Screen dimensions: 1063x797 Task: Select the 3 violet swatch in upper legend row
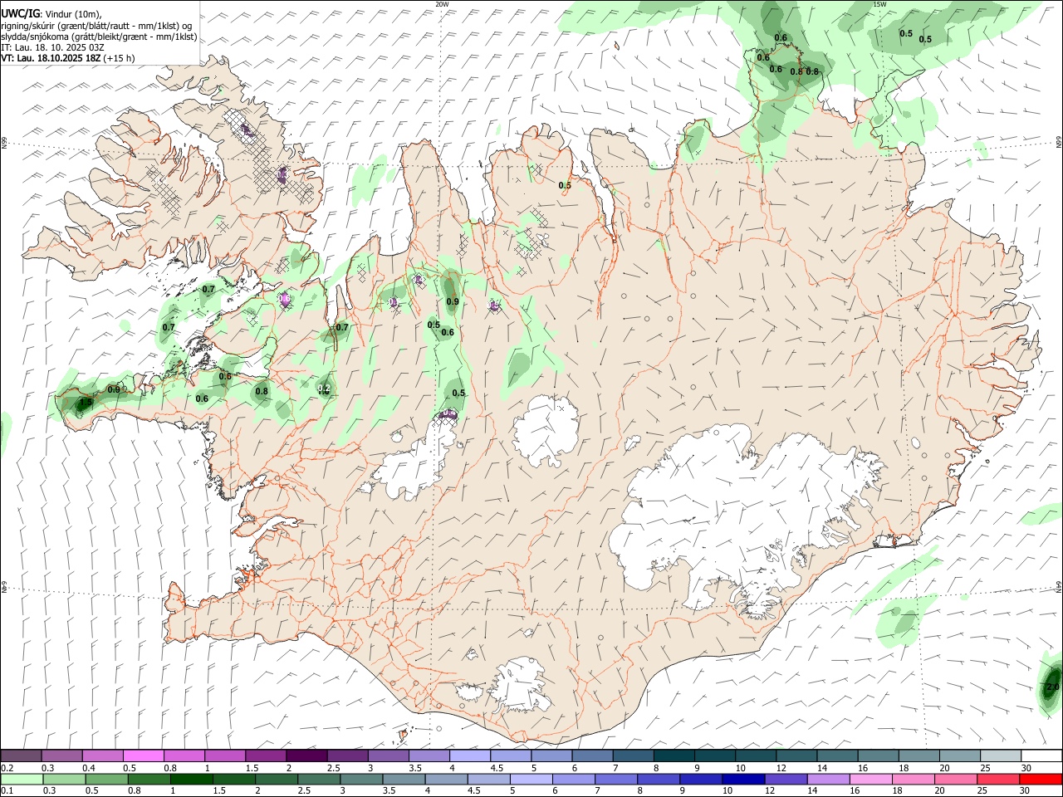[387, 755]
